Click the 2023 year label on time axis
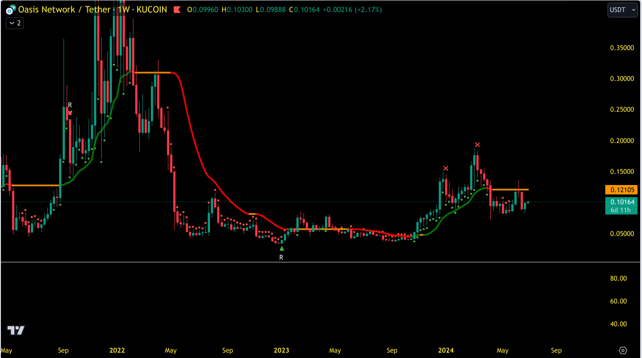 coord(282,350)
